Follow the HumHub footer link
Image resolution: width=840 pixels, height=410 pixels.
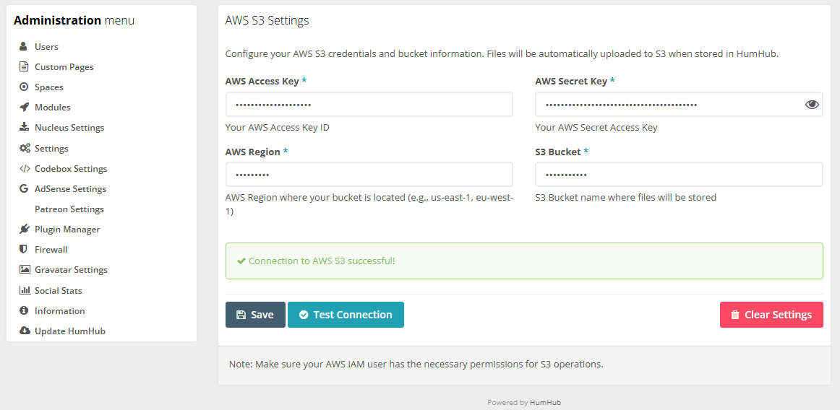click(x=545, y=403)
